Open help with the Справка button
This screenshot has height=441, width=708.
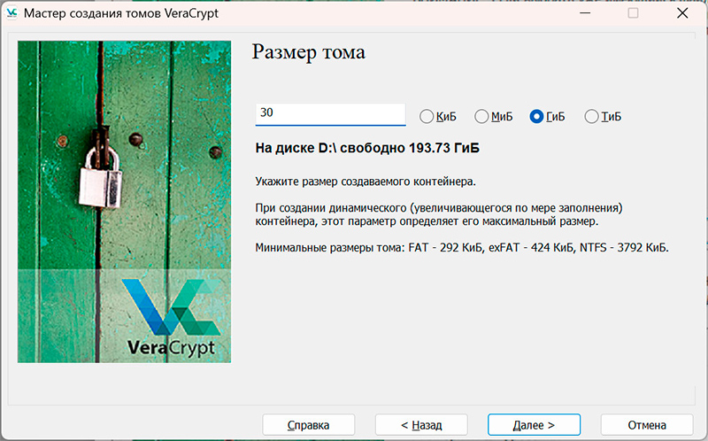(308, 425)
